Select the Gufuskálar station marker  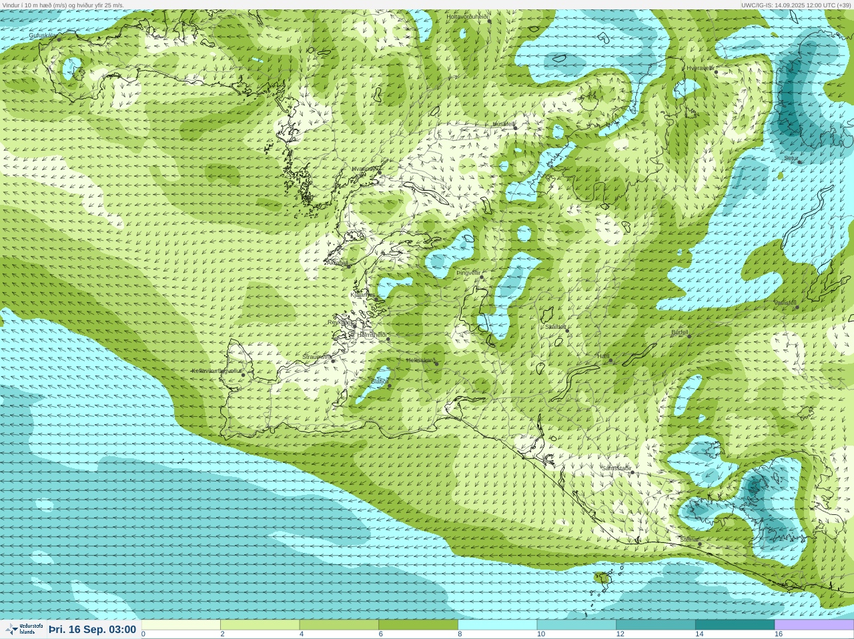(59, 39)
